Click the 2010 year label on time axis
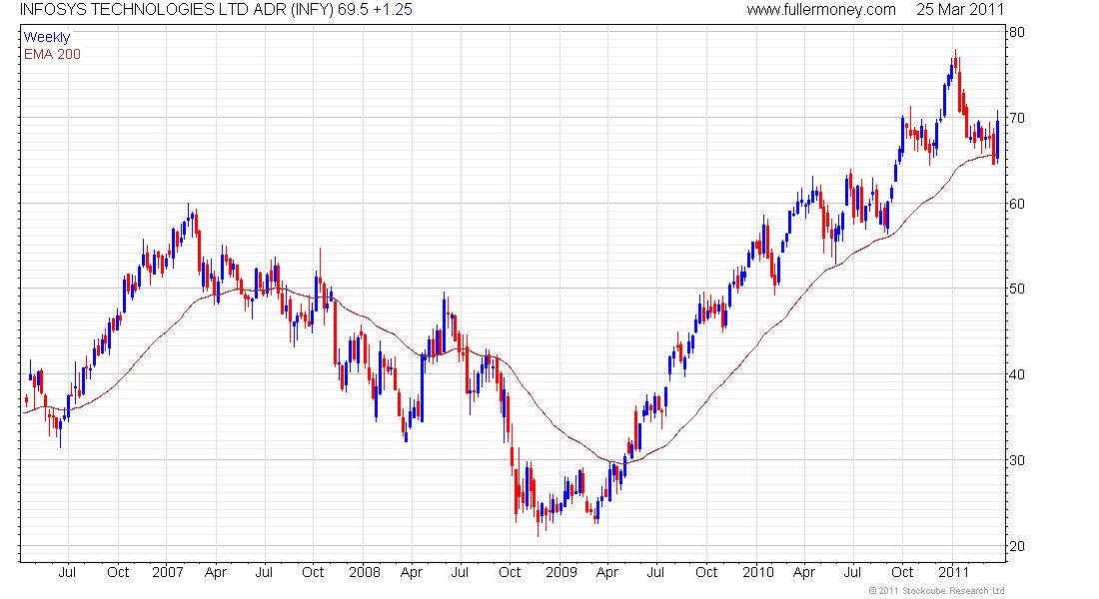This screenshot has height=599, width=1099. coord(757,572)
